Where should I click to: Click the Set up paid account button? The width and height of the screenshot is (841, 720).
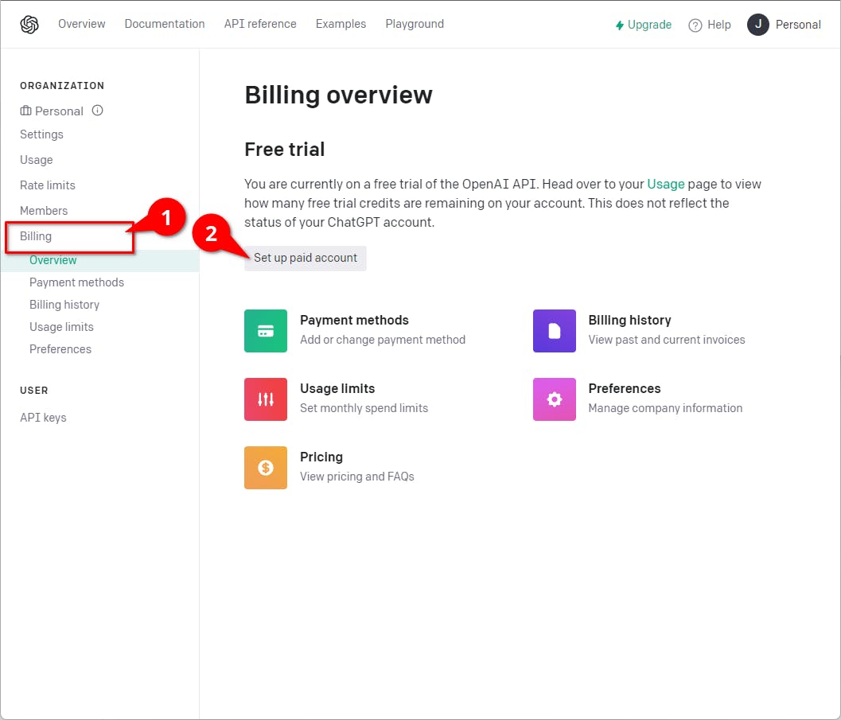click(306, 258)
